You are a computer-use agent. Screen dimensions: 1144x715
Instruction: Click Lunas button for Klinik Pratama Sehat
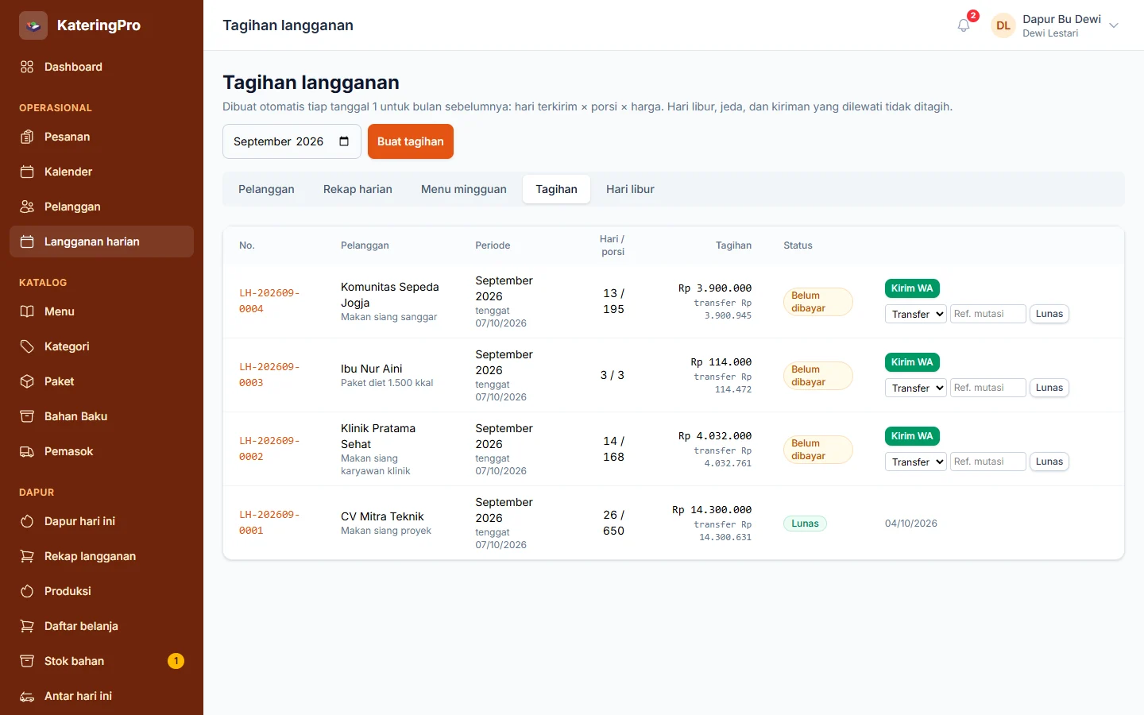[1049, 462]
